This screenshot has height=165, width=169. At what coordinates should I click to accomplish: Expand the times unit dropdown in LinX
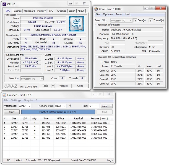[106, 106]
